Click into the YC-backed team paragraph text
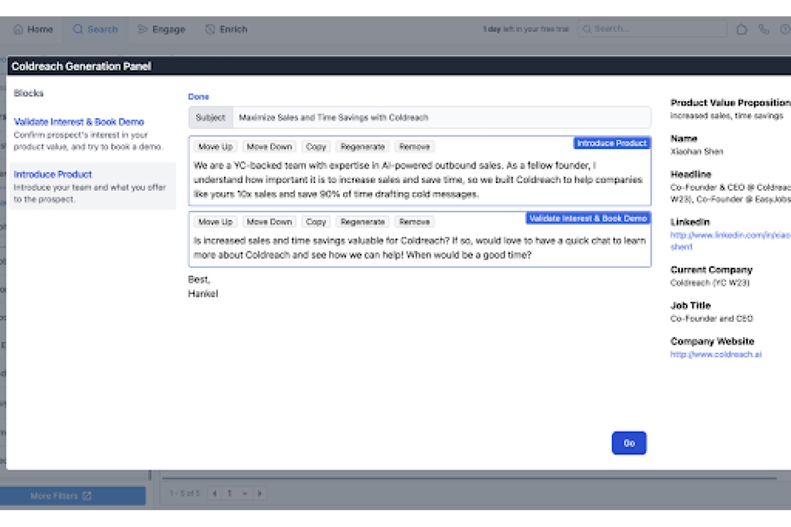Screen dimensions: 791x527 tap(418, 180)
